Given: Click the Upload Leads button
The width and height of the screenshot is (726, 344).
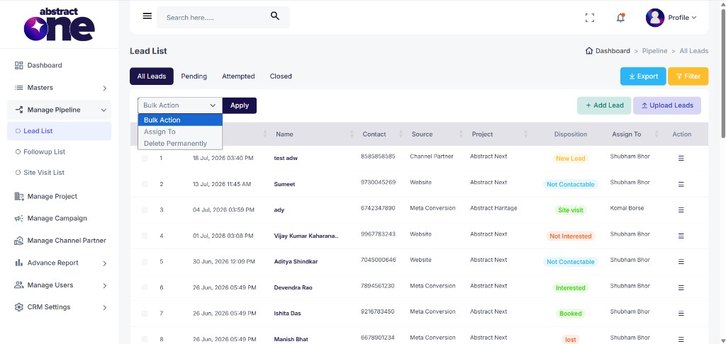Looking at the screenshot, I should point(666,105).
